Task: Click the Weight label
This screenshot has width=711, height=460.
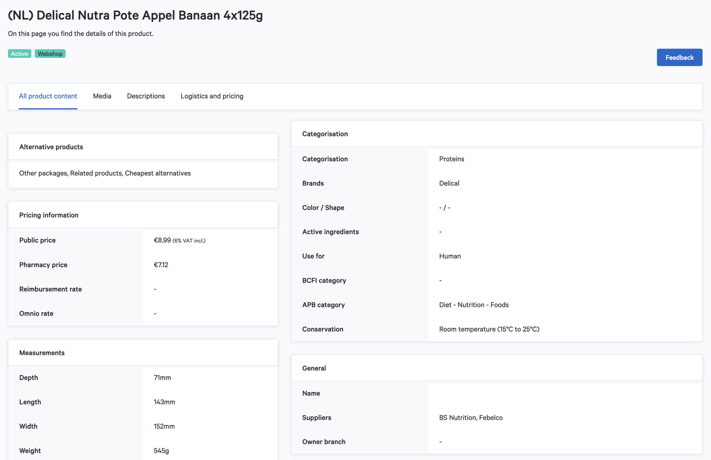Action: 30,451
